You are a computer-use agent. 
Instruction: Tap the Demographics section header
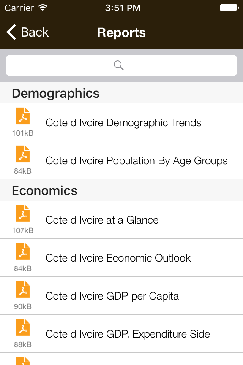pyautogui.click(x=55, y=93)
